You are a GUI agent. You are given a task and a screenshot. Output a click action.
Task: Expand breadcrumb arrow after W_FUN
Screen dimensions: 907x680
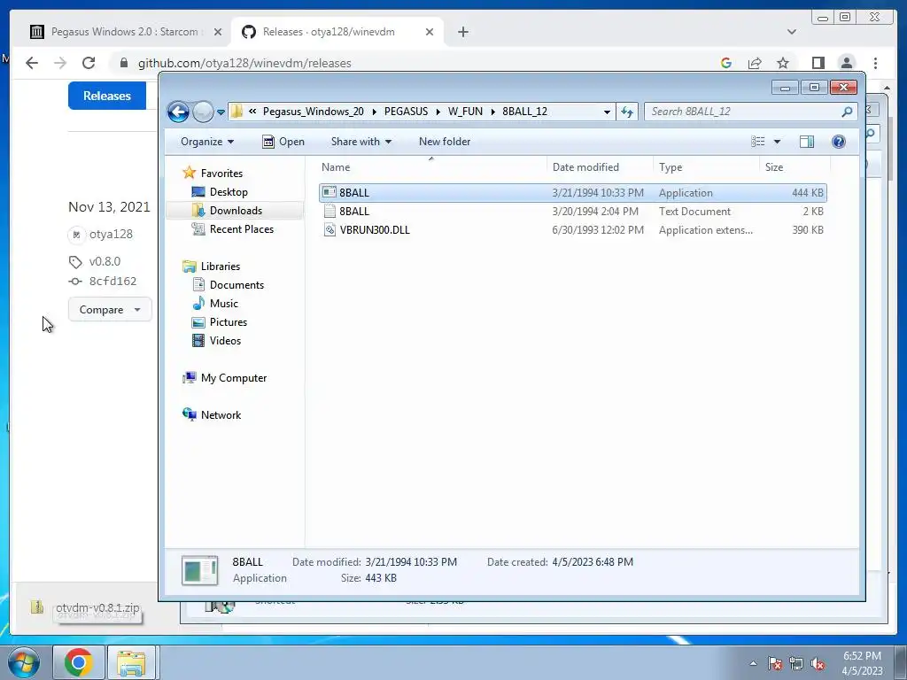pyautogui.click(x=492, y=112)
